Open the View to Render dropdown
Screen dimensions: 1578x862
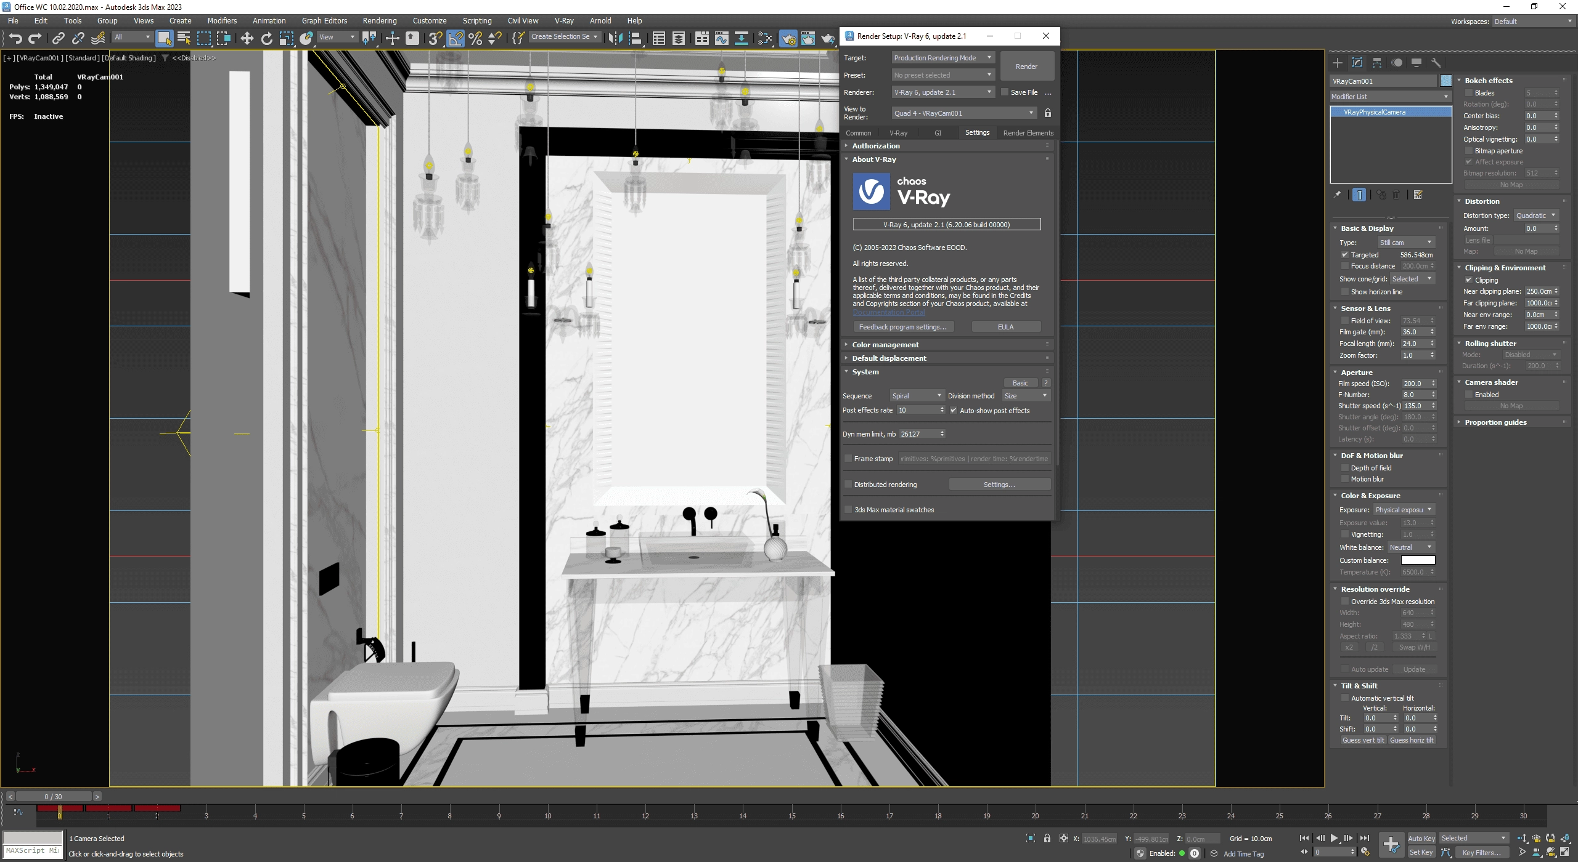964,113
